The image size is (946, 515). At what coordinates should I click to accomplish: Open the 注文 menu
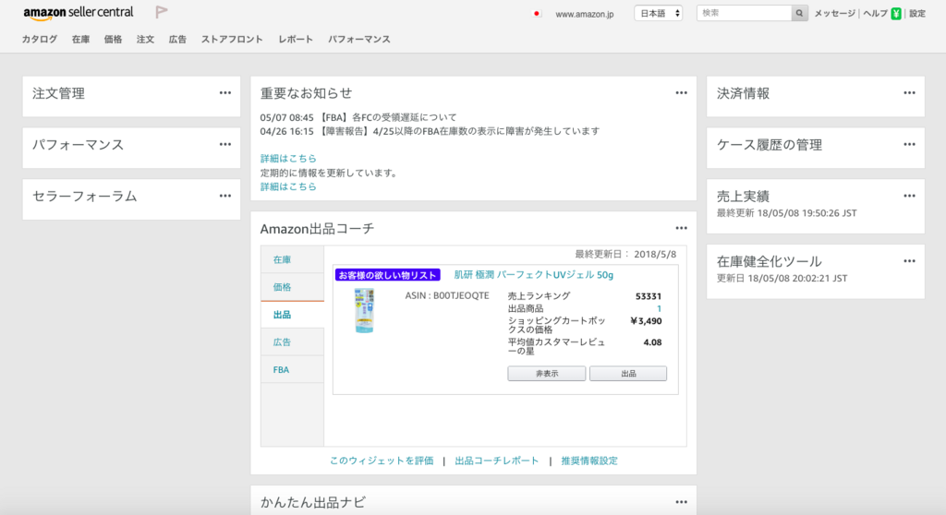tap(145, 39)
